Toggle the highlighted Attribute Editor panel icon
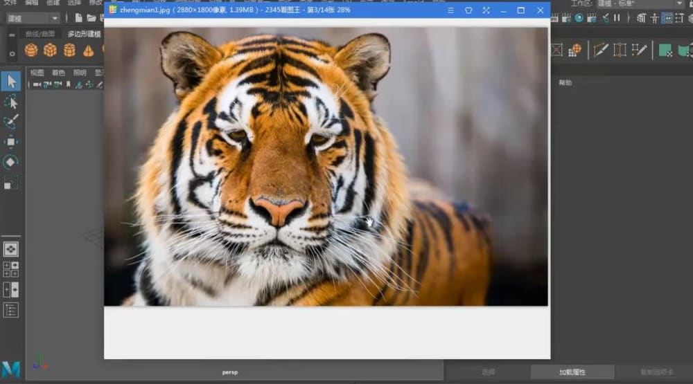 click(x=667, y=18)
